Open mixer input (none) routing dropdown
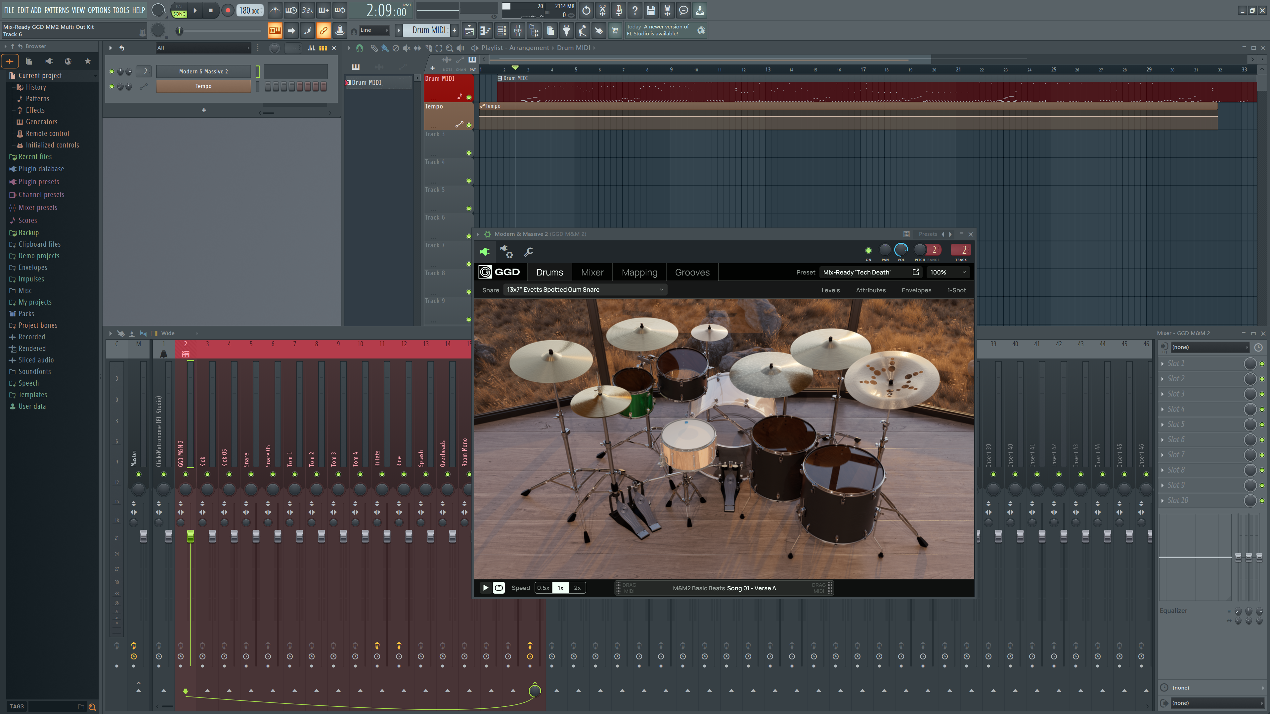Image resolution: width=1270 pixels, height=714 pixels. 1210,347
